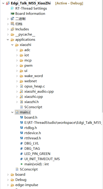Expand the board folder
This screenshot has height=189, width=103.
[8, 174]
